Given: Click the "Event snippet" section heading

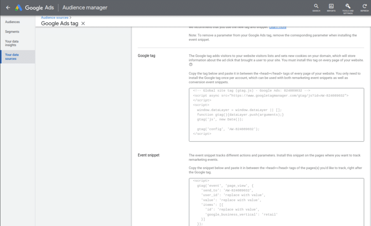Looking at the screenshot, I should pyautogui.click(x=148, y=155).
